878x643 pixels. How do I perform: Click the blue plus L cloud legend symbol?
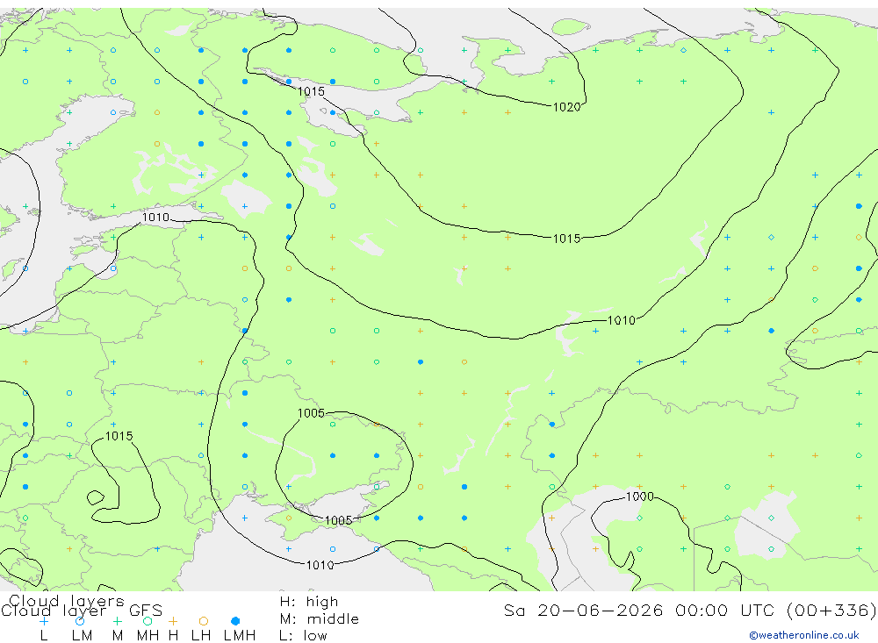[44, 621]
